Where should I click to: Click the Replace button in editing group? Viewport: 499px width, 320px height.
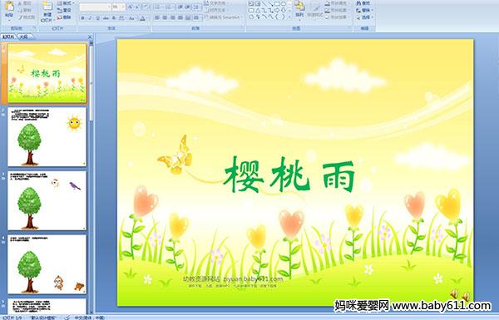click(x=364, y=10)
